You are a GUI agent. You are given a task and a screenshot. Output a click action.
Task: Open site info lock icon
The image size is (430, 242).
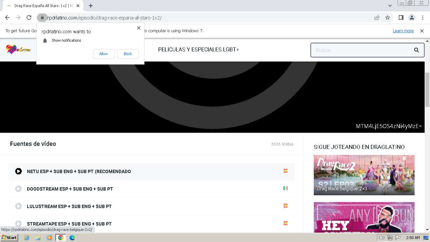tap(42, 17)
